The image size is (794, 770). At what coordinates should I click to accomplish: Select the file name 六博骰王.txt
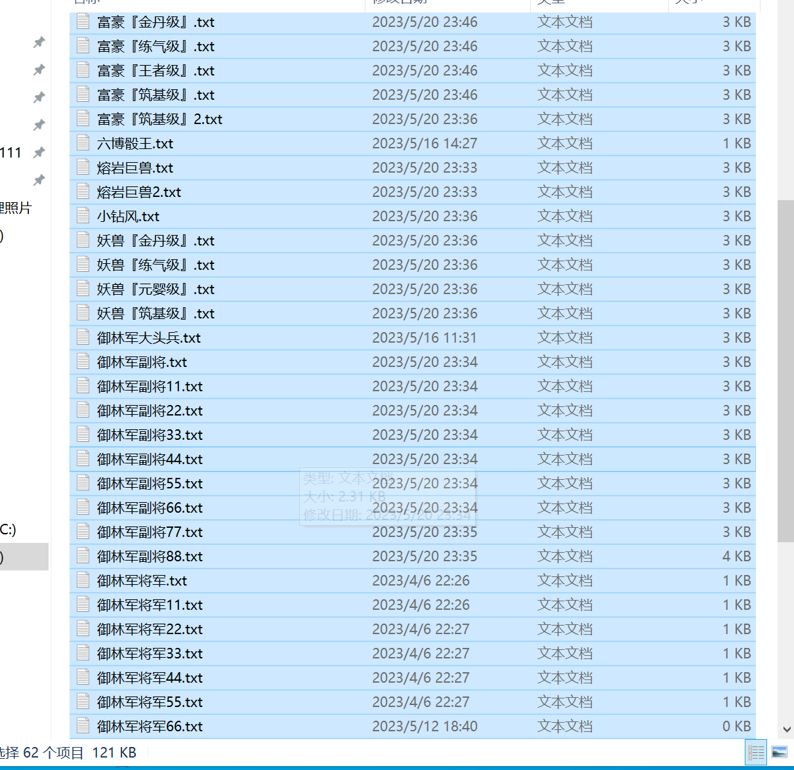click(x=135, y=143)
